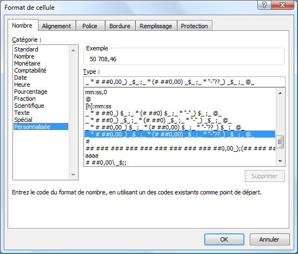Click category list scroll down arrow
The image size is (298, 254).
pos(73,175)
